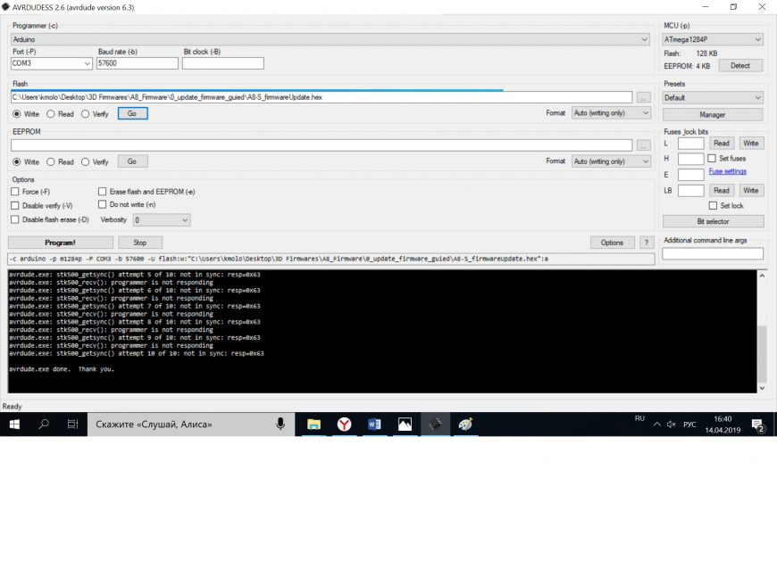Open the Windows Start menu

14,425
